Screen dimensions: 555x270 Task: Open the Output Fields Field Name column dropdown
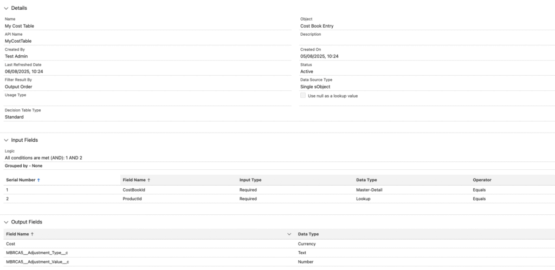tap(289, 234)
